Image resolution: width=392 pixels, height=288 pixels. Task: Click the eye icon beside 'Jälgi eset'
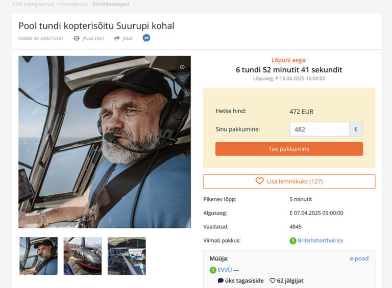(77, 38)
